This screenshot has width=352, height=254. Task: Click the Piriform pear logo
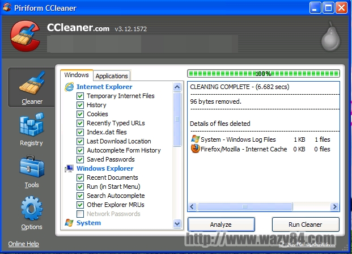[330, 36]
